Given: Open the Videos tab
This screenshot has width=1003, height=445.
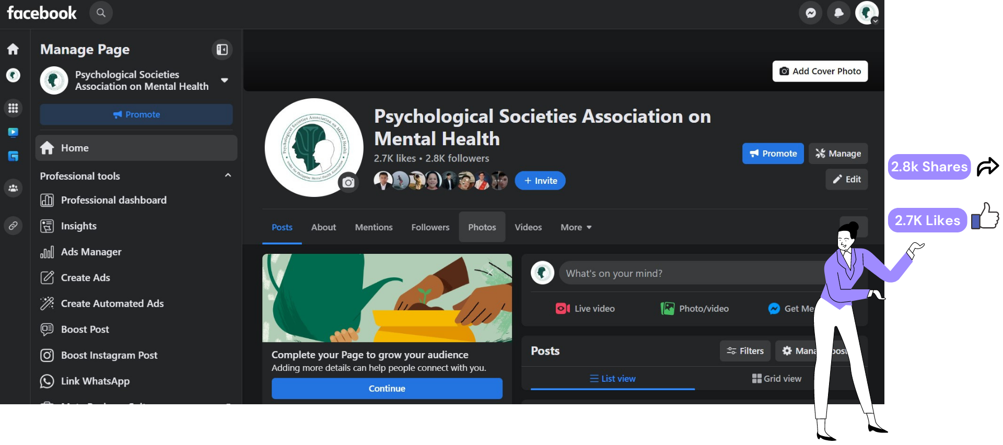Looking at the screenshot, I should [x=528, y=227].
